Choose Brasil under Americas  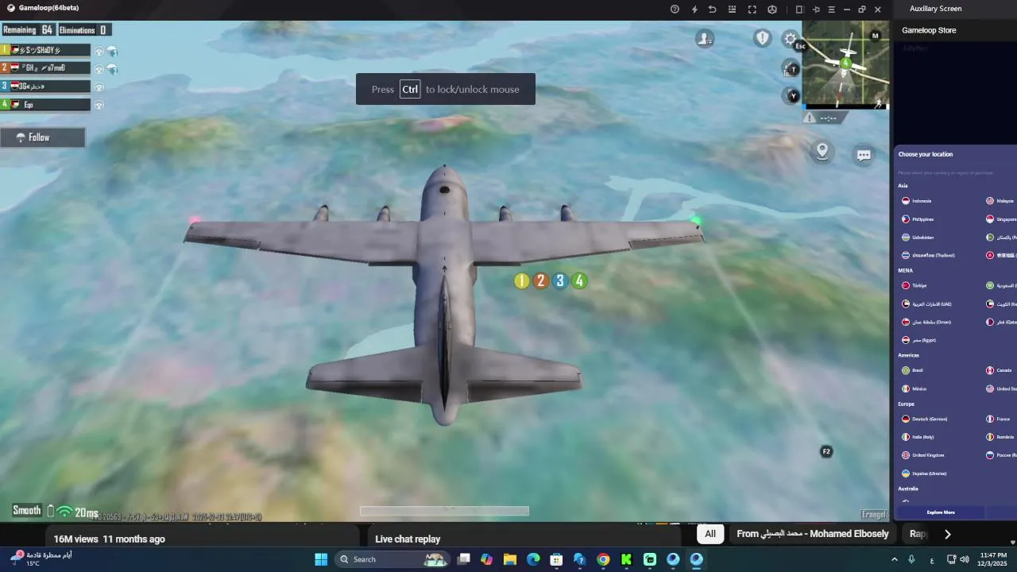912,370
